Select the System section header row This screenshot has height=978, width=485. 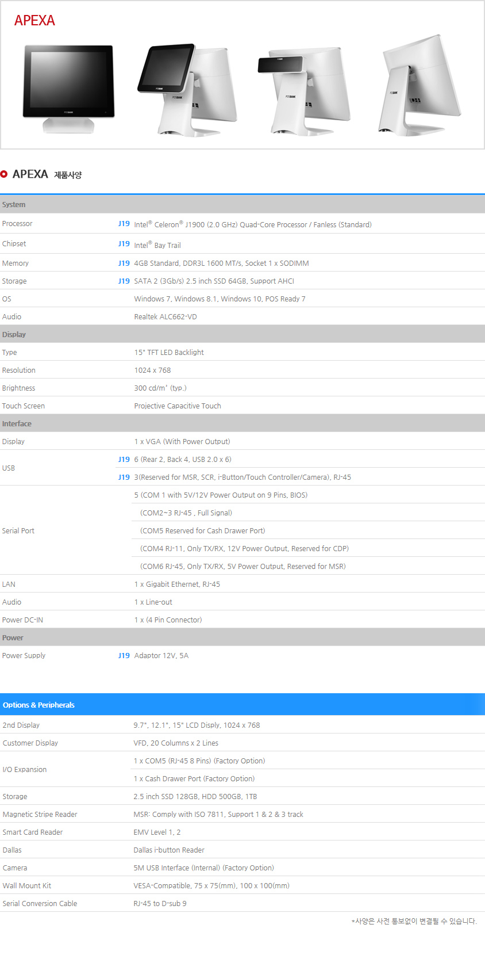pyautogui.click(x=242, y=204)
